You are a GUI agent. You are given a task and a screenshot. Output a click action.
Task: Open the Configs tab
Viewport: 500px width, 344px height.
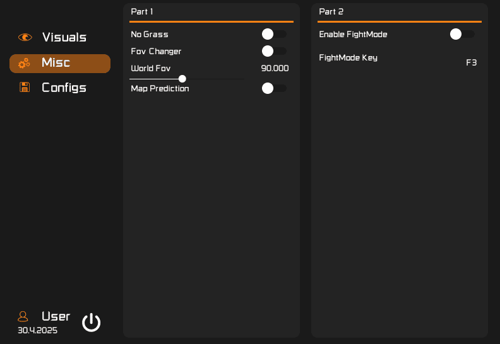pos(64,88)
